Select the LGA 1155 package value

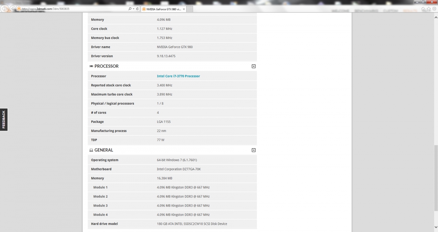pos(164,122)
